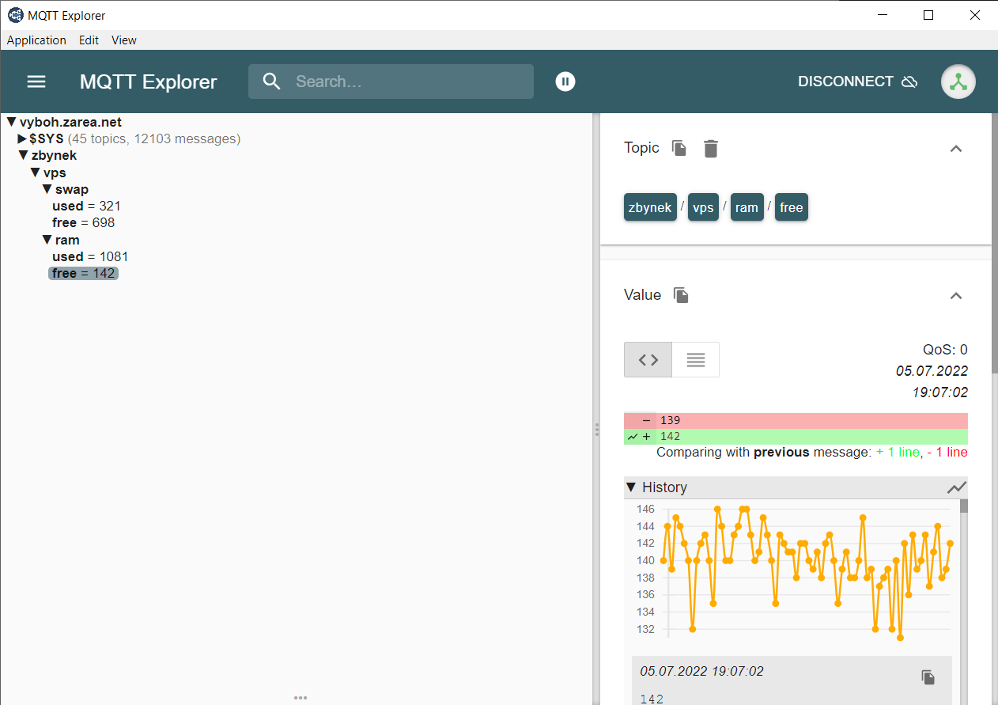Viewport: 998px width, 705px height.
Task: Click the DISCONNECT button
Action: (858, 81)
